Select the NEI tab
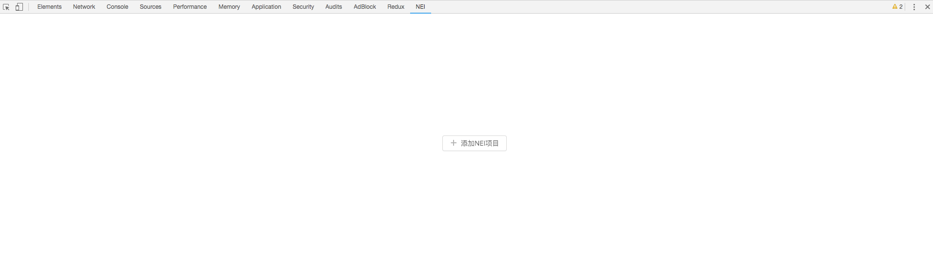Image resolution: width=933 pixels, height=269 pixels. 420,7
